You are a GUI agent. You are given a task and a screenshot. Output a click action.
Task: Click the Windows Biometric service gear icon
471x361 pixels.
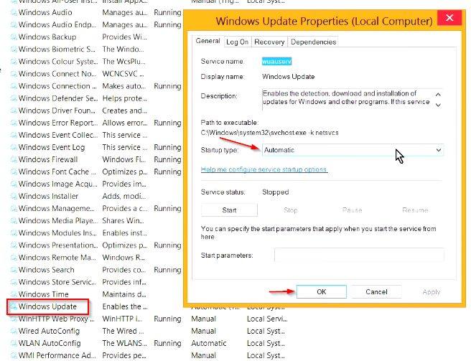click(14, 50)
